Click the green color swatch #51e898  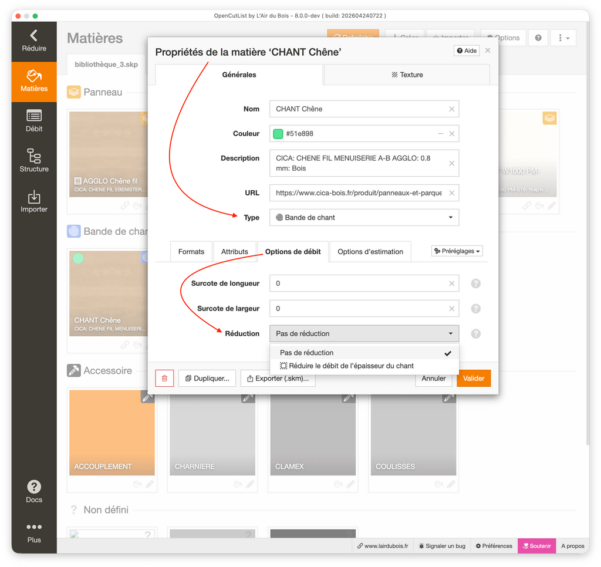(278, 134)
